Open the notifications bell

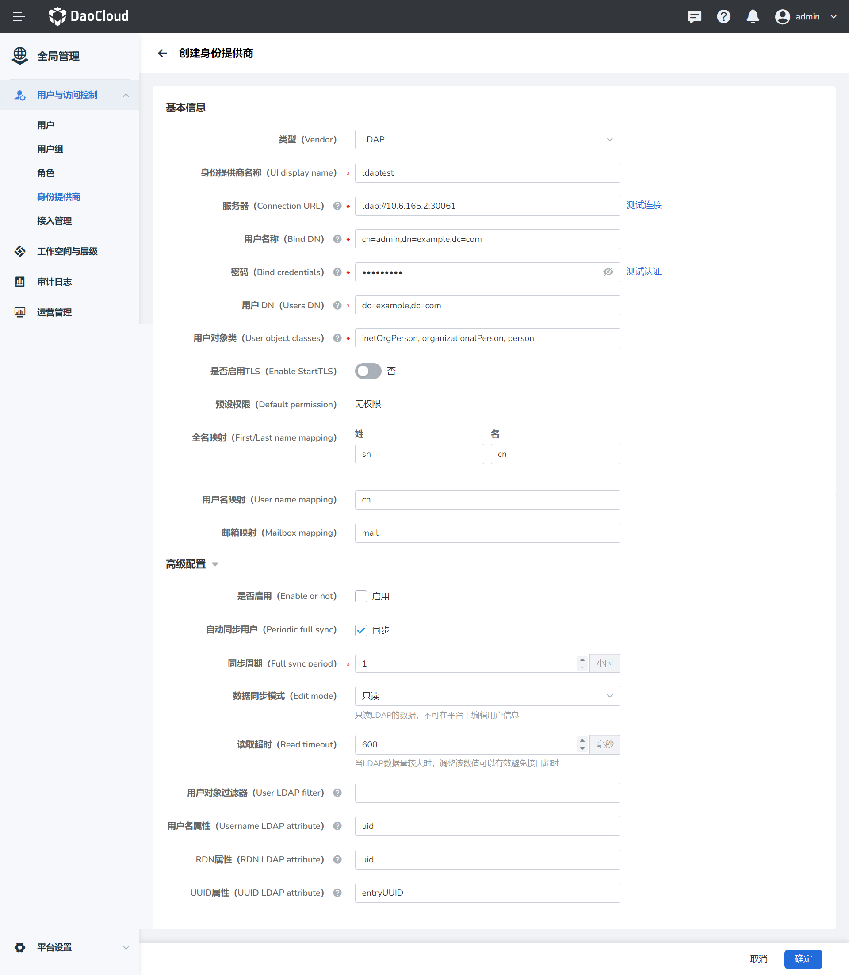[x=753, y=16]
